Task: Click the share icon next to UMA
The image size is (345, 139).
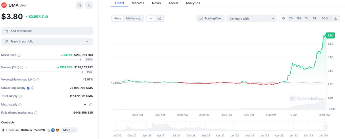Action: [89, 5]
